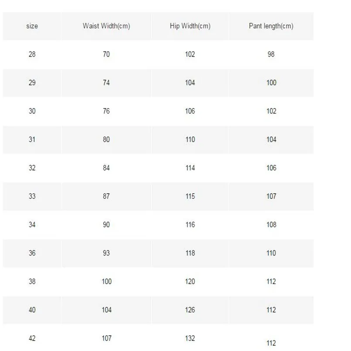The width and height of the screenshot is (351, 351).
Task: Select hip width value 126
Action: (190, 310)
